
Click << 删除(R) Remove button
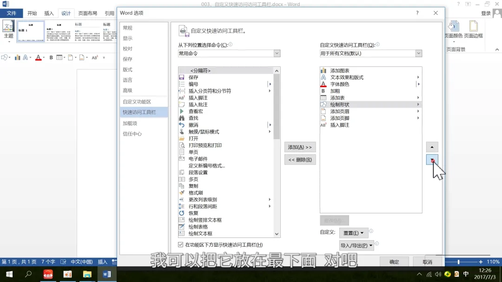point(300,160)
